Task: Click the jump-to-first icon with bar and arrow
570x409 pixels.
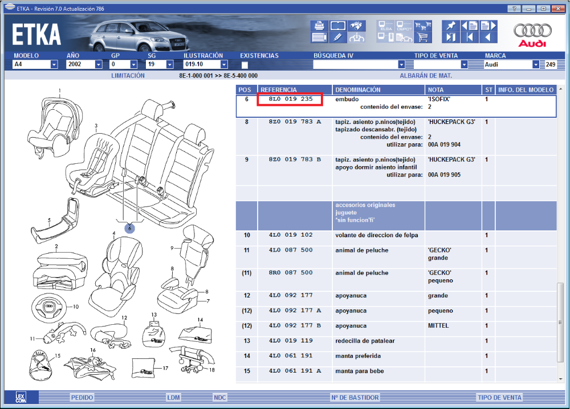Action: tap(469, 37)
